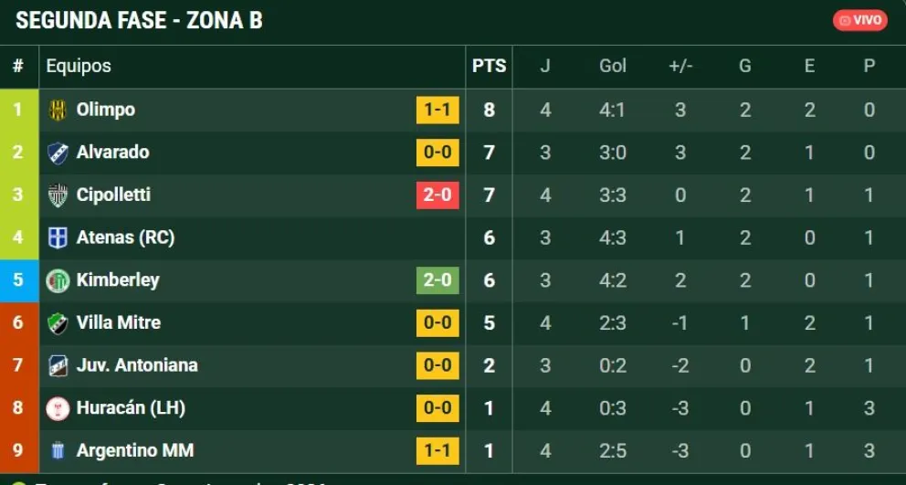Click the red VIVO live badge
This screenshot has width=906, height=485.
(x=859, y=20)
